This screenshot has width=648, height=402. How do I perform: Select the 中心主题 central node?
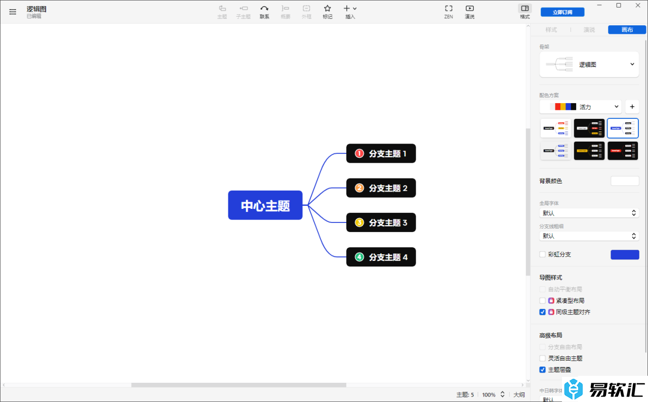point(265,205)
